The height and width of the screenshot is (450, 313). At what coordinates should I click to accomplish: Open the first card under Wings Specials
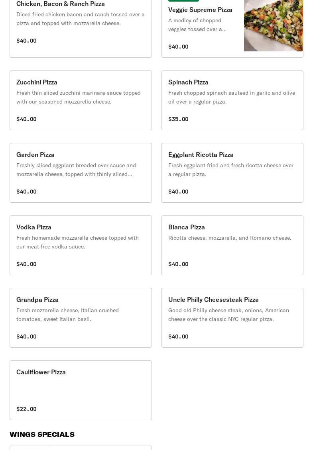click(81, 448)
